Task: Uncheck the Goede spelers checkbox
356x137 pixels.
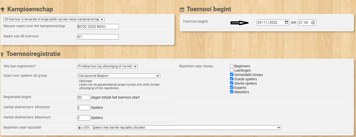Action: pos(232,79)
